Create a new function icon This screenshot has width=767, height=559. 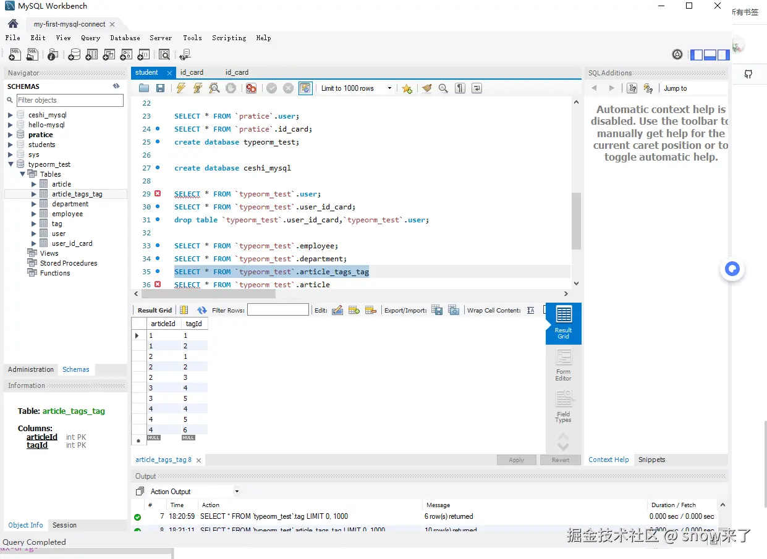pyautogui.click(x=143, y=54)
